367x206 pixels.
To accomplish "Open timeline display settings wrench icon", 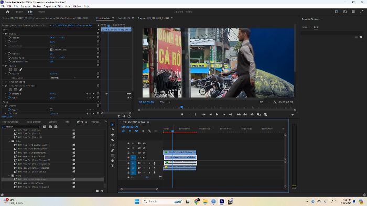I will coord(149,131).
